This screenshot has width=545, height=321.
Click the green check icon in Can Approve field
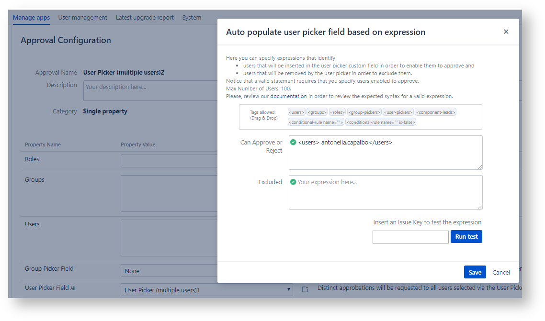[293, 142]
